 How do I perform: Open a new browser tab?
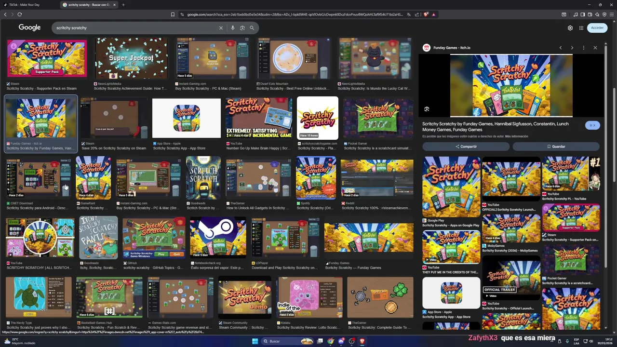point(123,5)
